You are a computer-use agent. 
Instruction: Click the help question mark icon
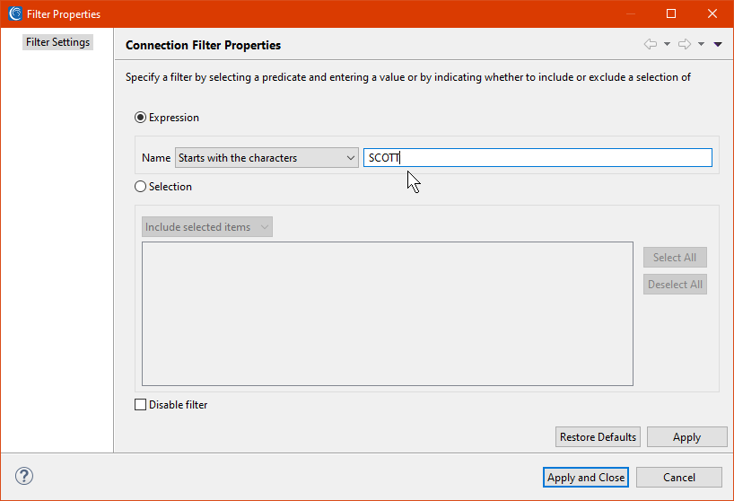point(24,476)
